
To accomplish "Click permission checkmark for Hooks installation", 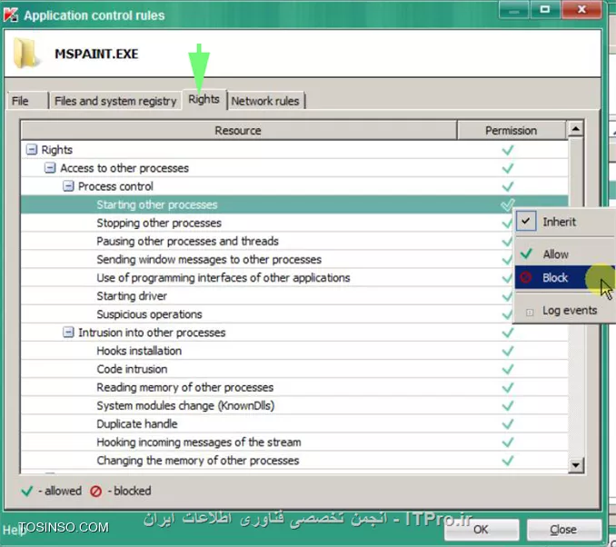I will (508, 351).
